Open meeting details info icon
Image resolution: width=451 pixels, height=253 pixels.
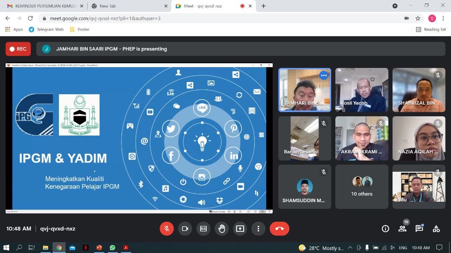[x=385, y=228]
